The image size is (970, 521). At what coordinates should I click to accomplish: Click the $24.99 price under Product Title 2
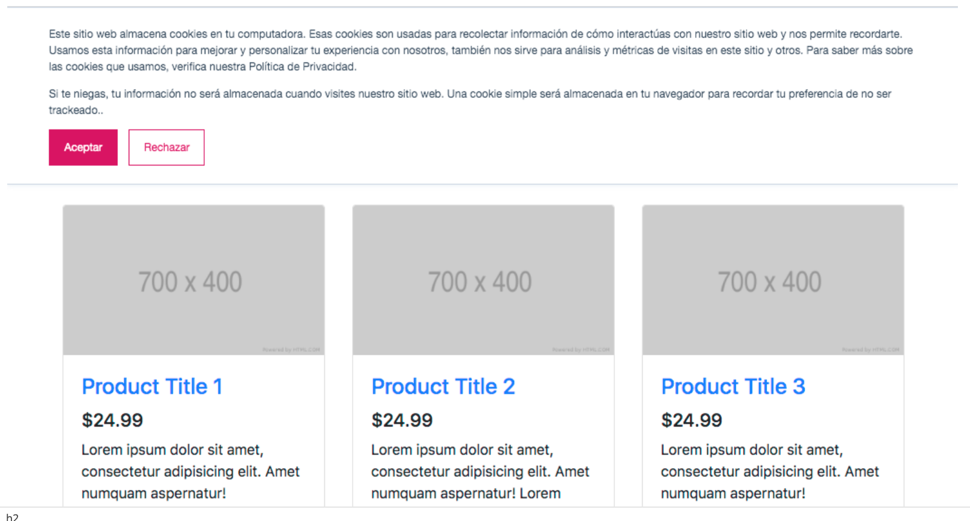point(402,420)
